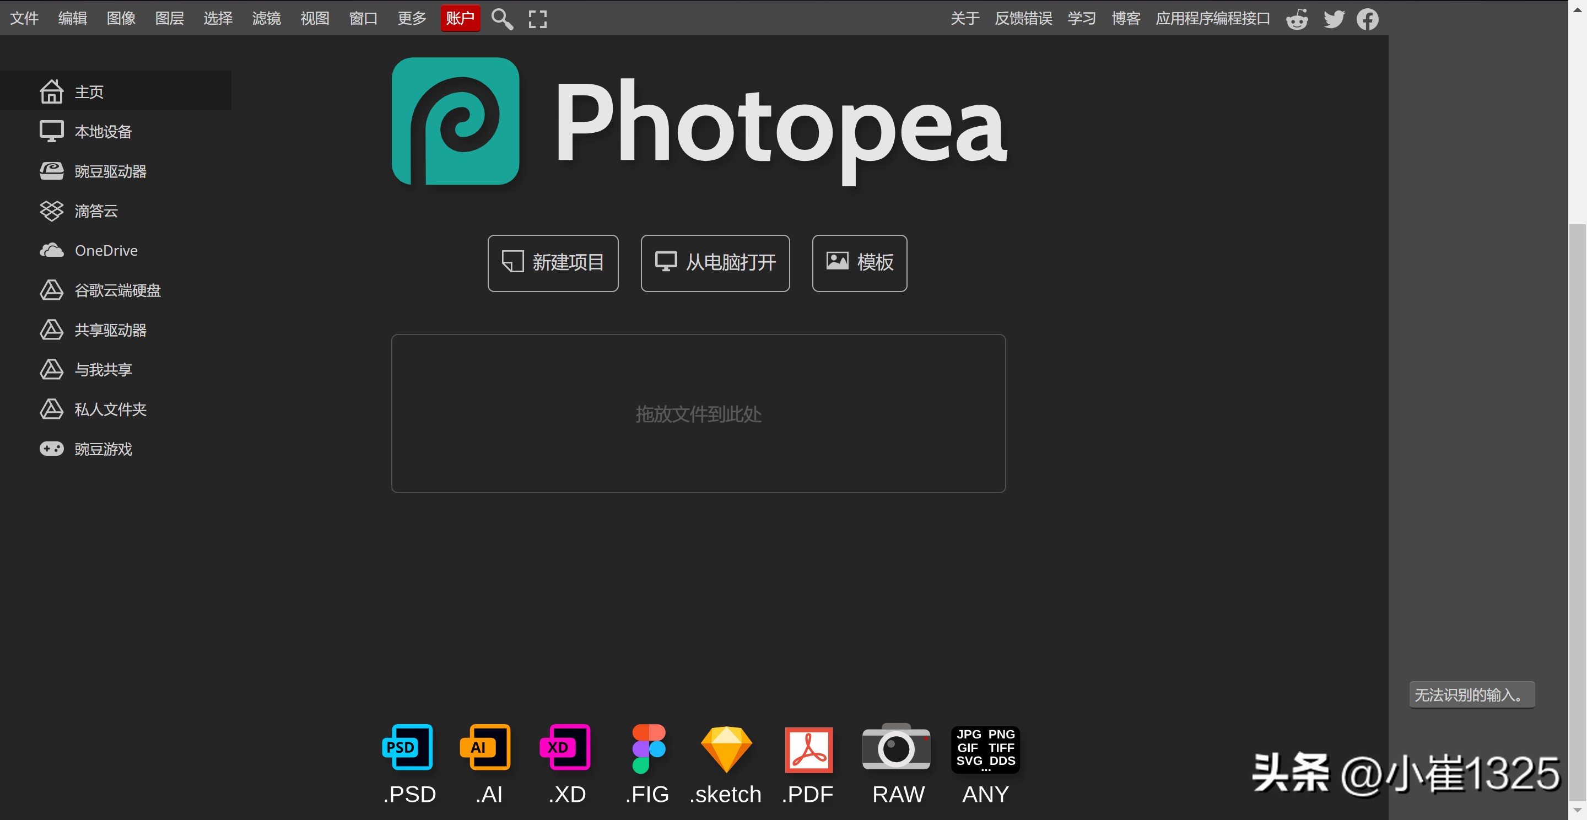The image size is (1587, 820).
Task: Click the 从电脑打开 button
Action: (x=715, y=263)
